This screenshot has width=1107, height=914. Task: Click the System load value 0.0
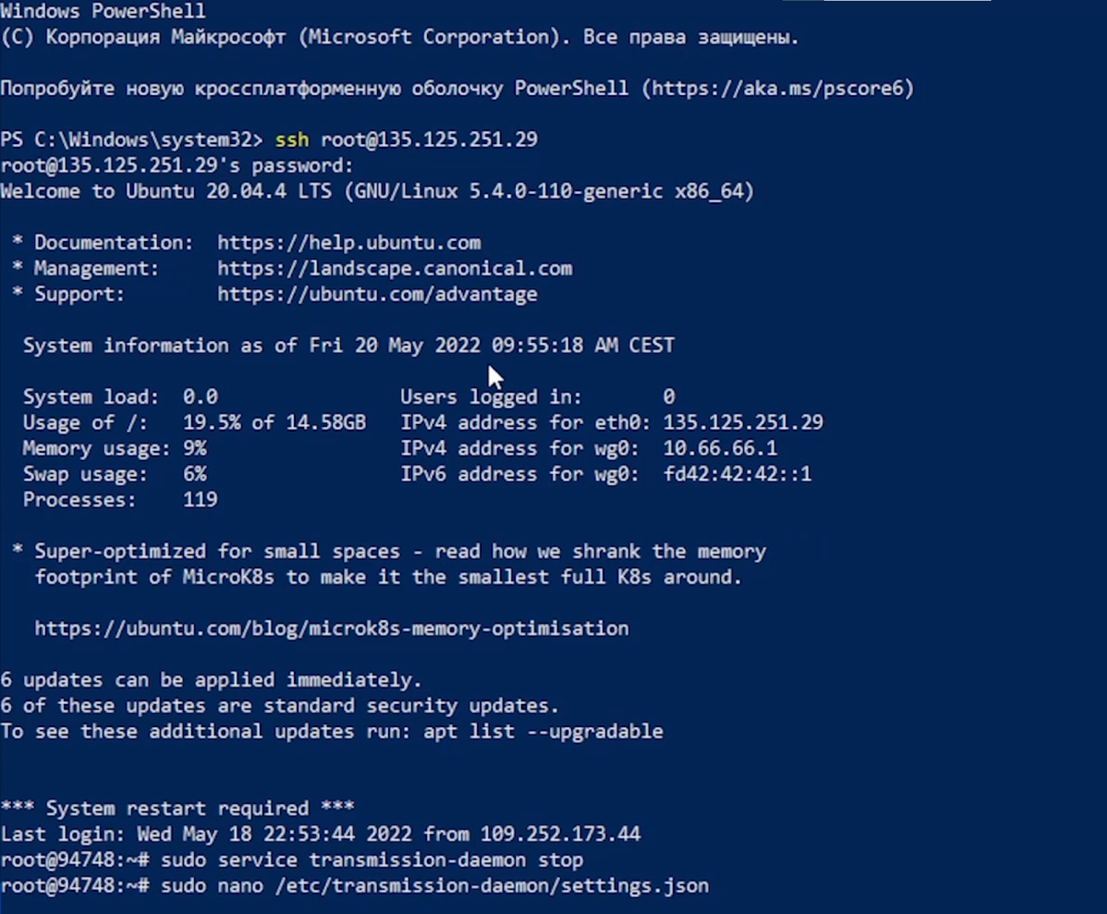[x=200, y=397]
